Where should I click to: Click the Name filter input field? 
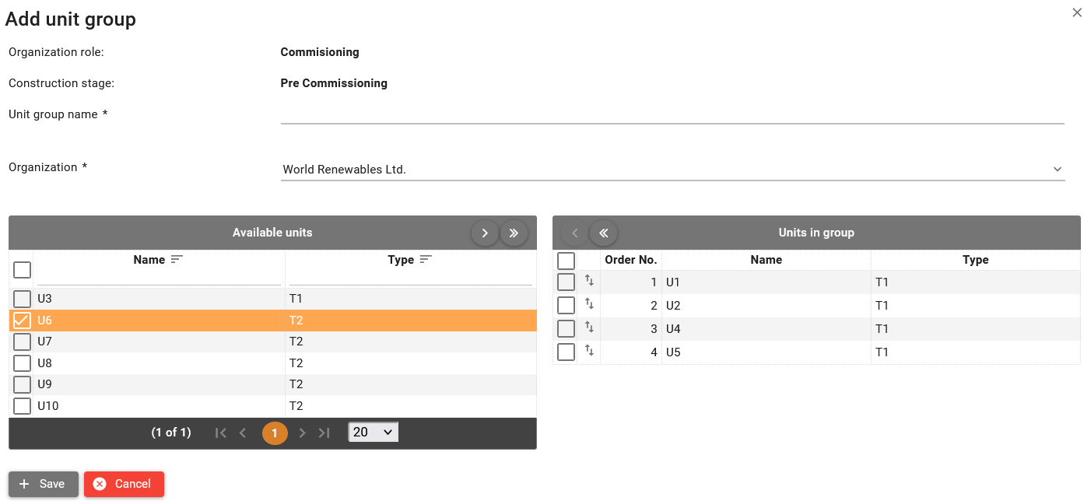(x=159, y=277)
